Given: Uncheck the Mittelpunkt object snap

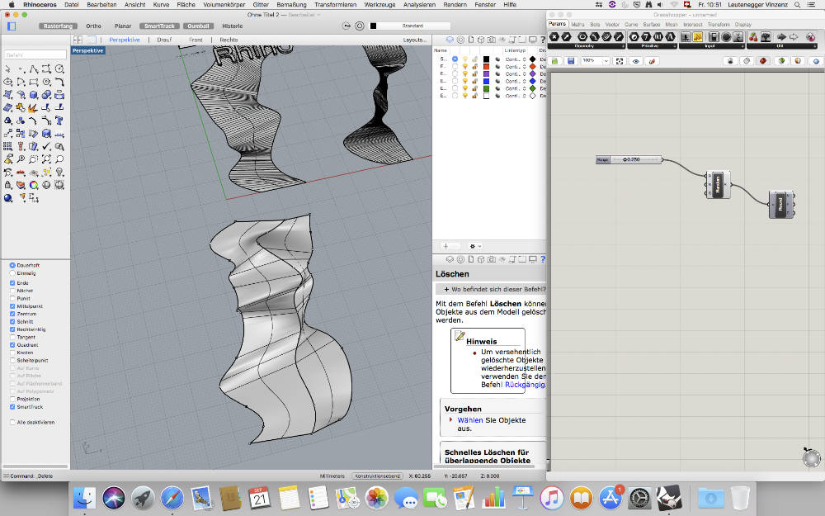Looking at the screenshot, I should (12, 306).
